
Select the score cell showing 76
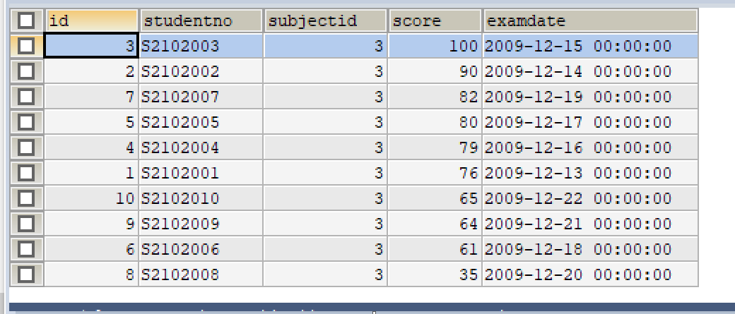(435, 173)
